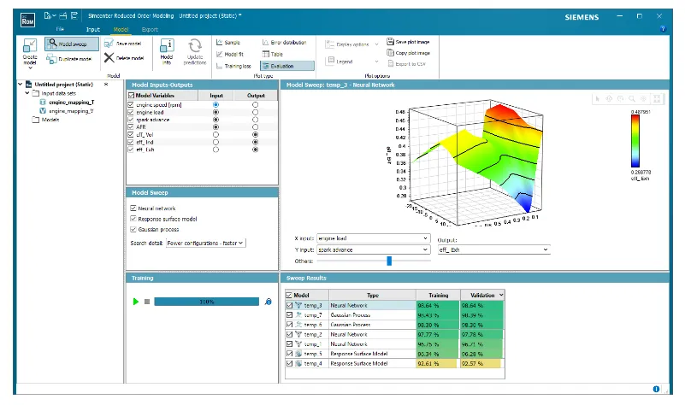Click the training progress bar
Viewport: 685px width, 405px height.
coord(207,302)
